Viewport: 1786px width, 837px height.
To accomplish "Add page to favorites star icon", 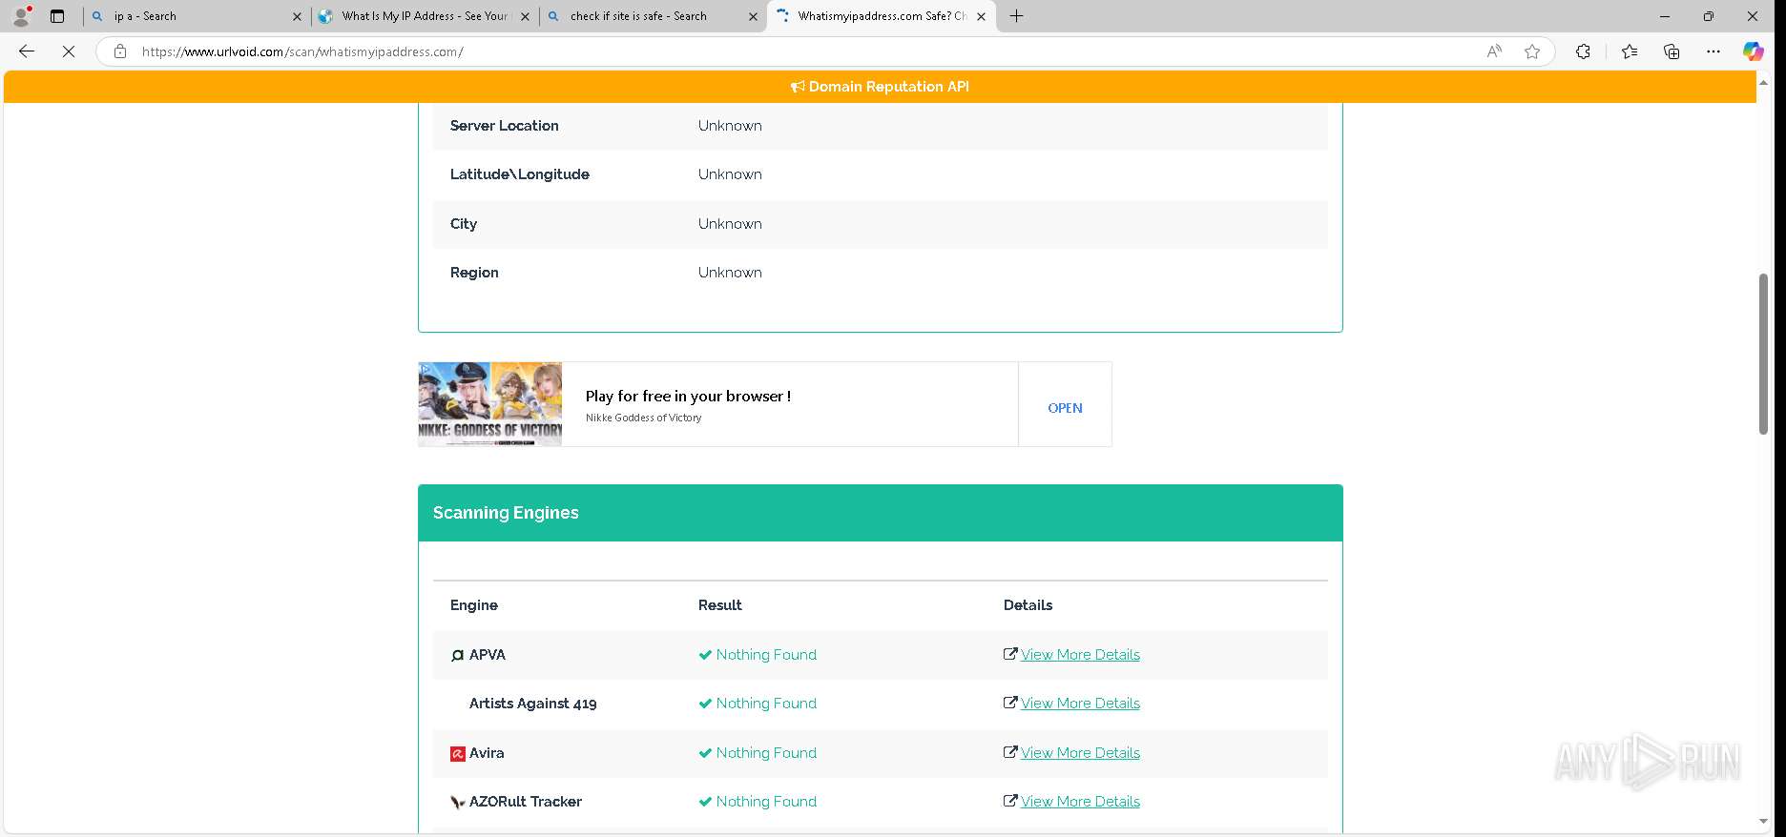I will coord(1532,51).
